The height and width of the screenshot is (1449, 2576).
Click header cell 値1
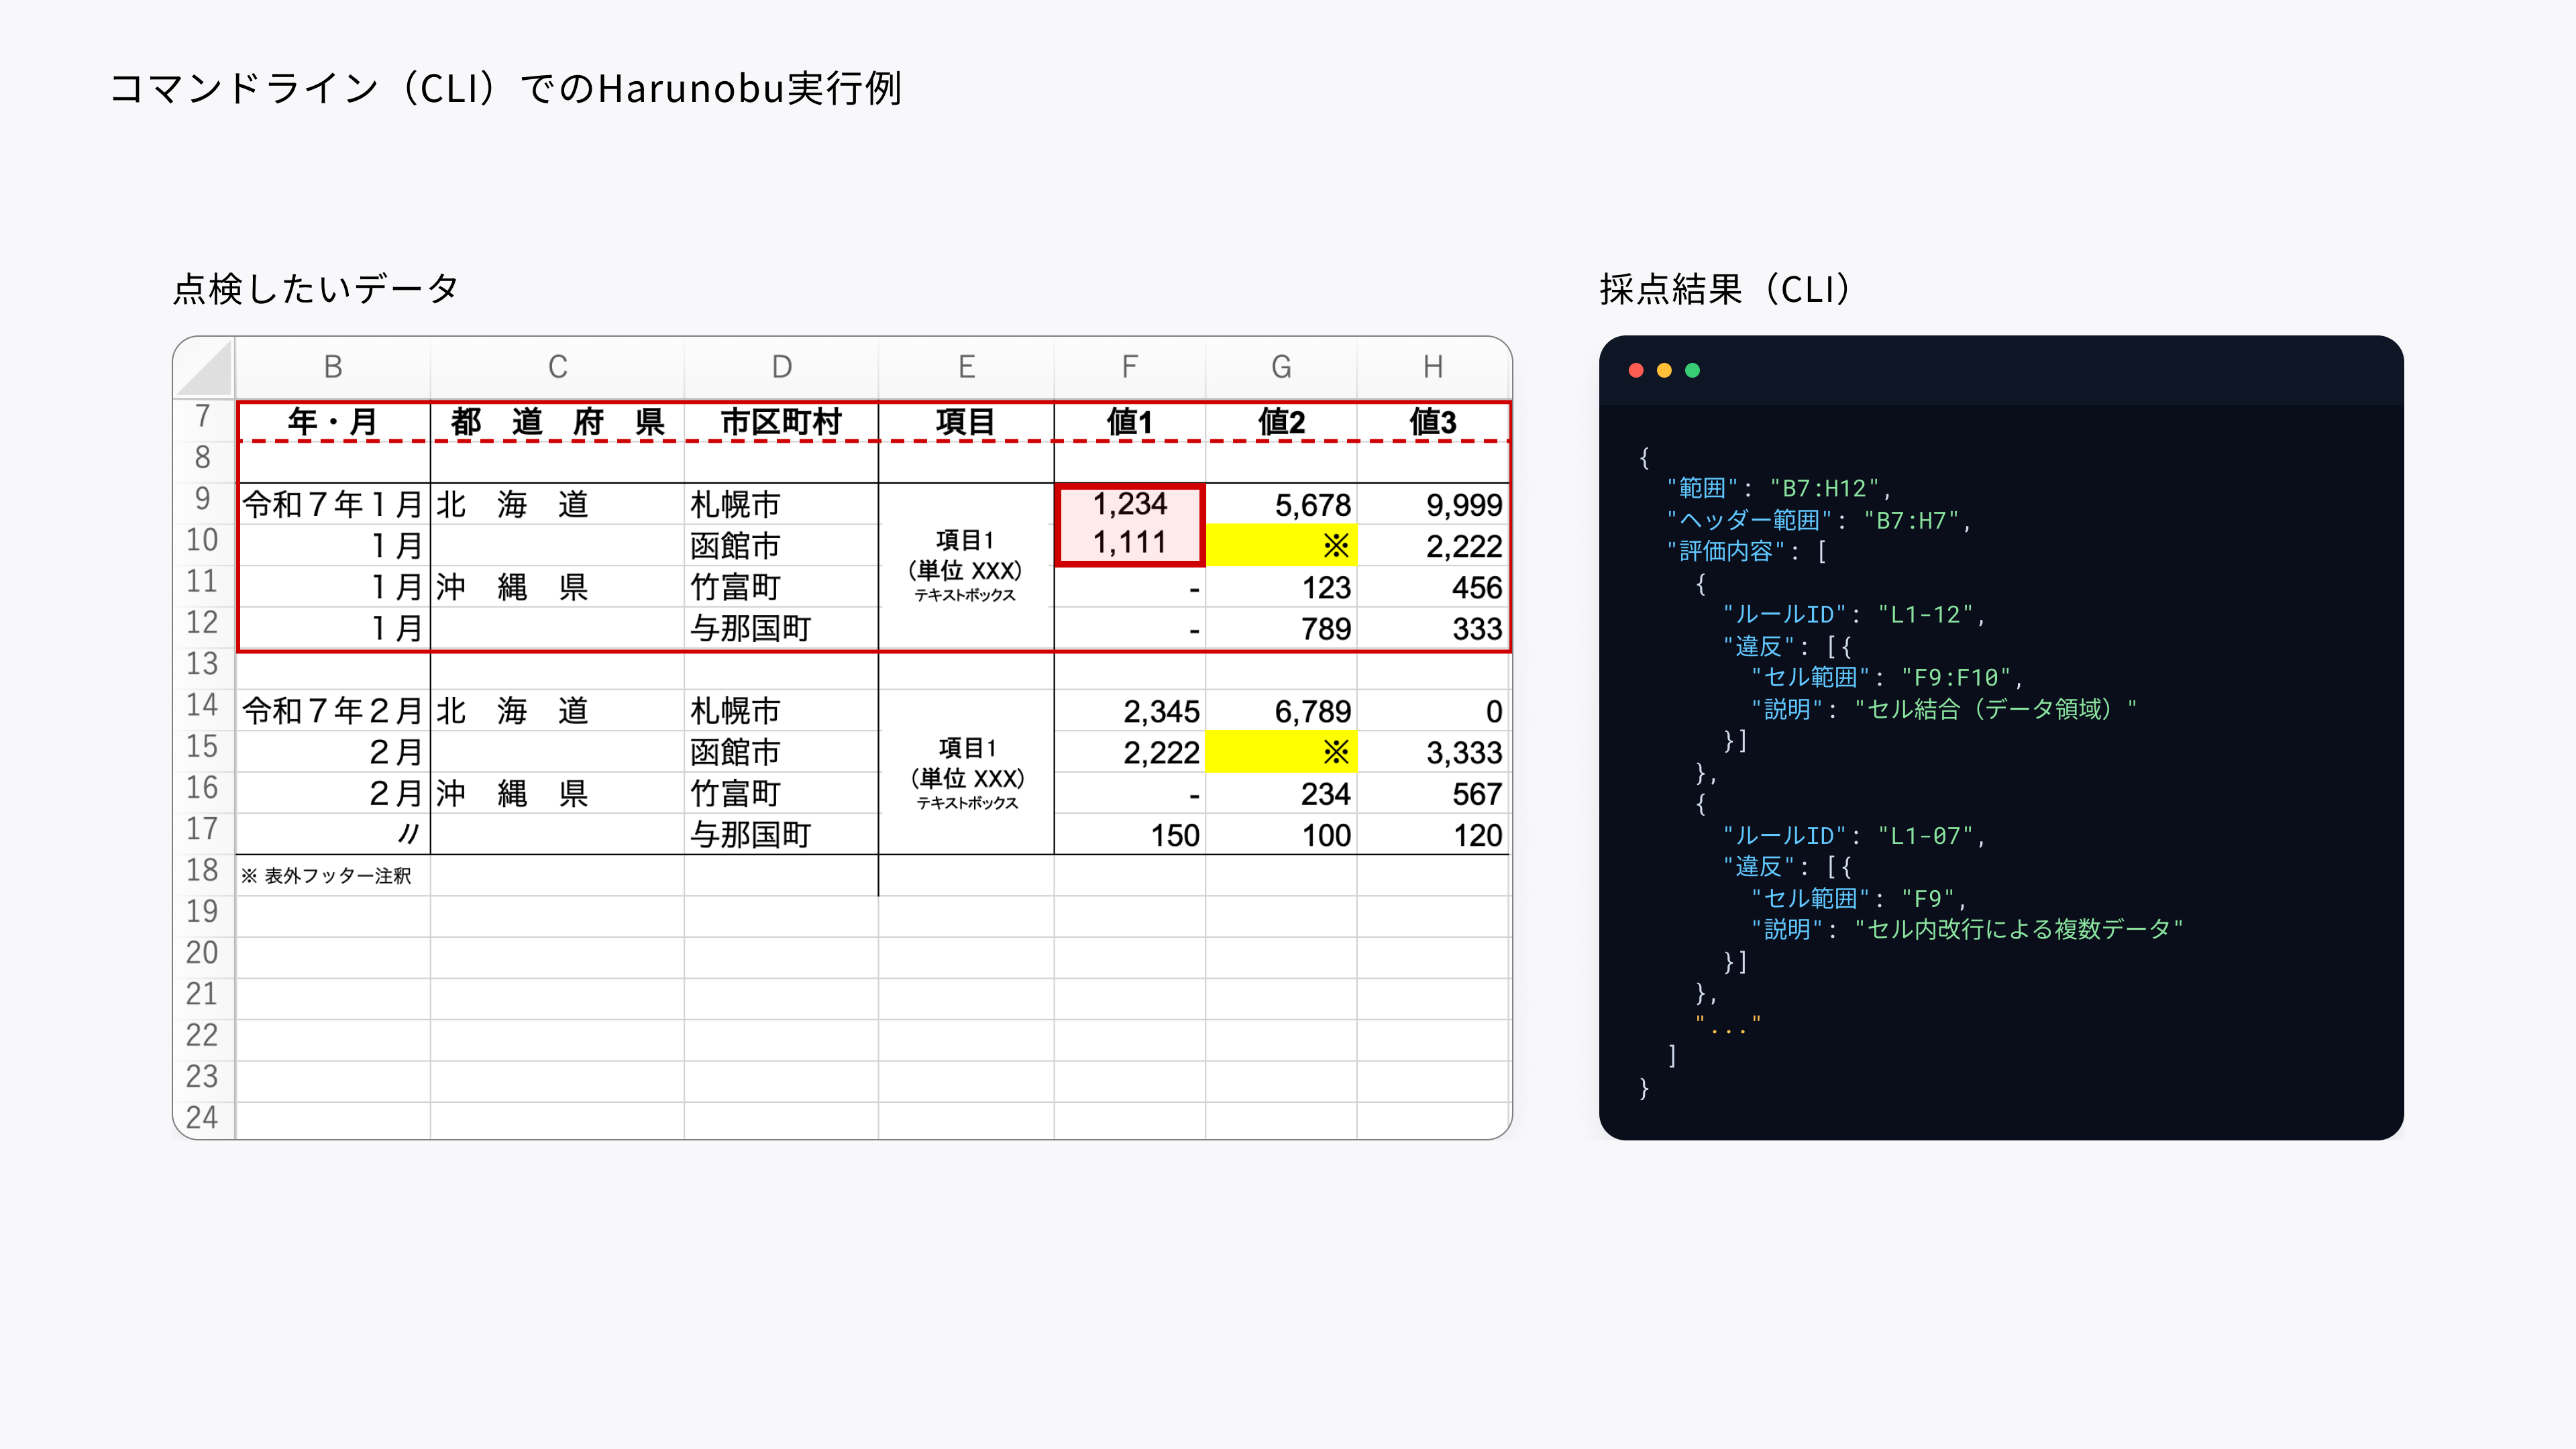(x=1129, y=422)
